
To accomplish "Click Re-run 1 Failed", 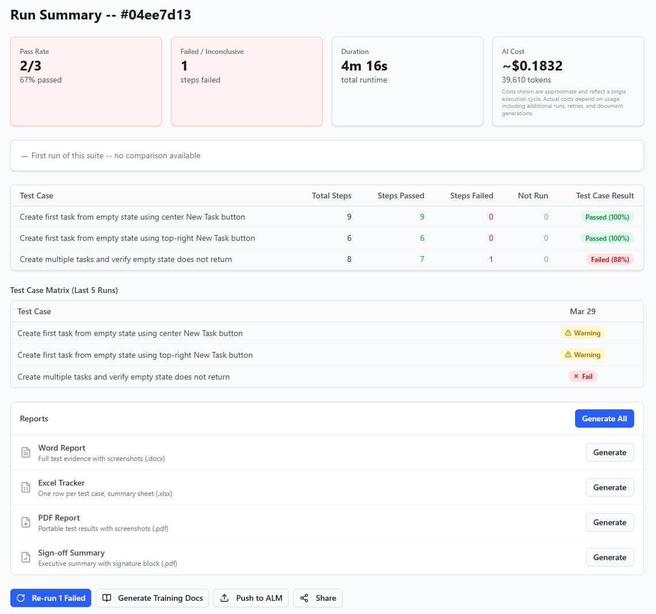I will coord(51,598).
